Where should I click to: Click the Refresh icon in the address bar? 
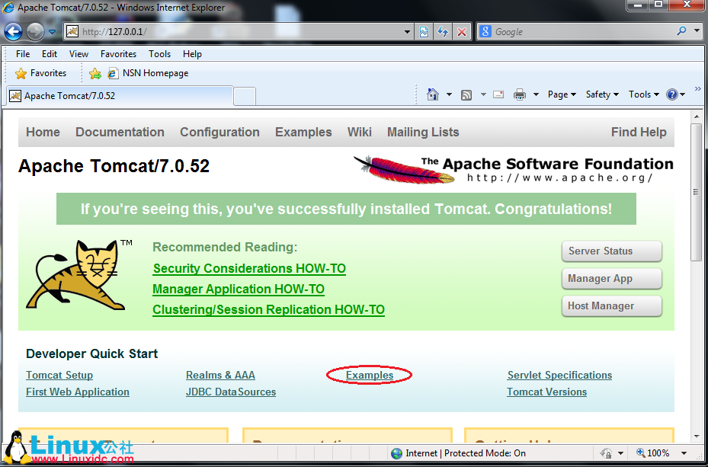point(442,31)
